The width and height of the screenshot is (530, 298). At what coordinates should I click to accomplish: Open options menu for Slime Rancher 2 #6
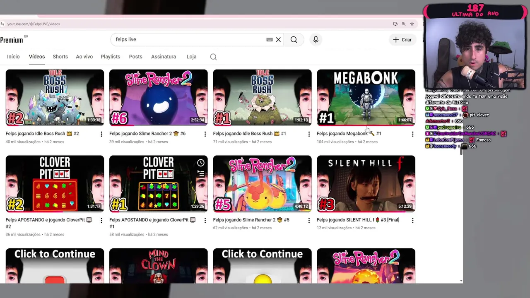205,134
